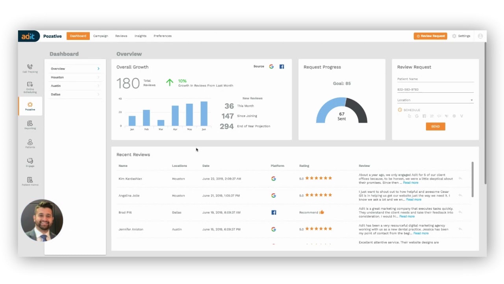Viewport: 504px width, 284px height.
Task: Expand the Austin location chevron
Action: coord(98,86)
